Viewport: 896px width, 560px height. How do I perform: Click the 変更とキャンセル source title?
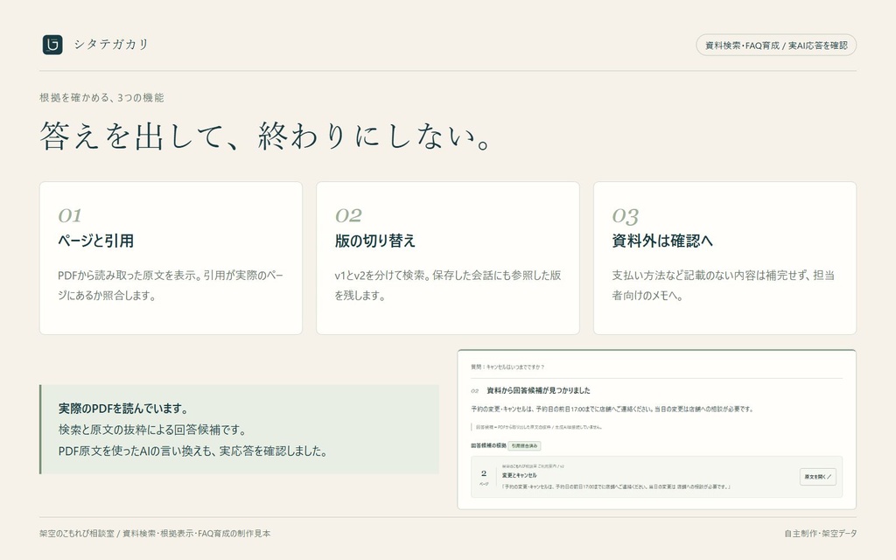tap(520, 475)
